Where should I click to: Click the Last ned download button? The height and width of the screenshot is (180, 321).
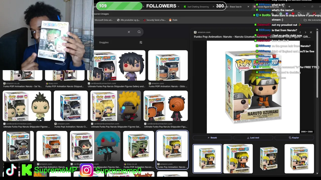253,138
